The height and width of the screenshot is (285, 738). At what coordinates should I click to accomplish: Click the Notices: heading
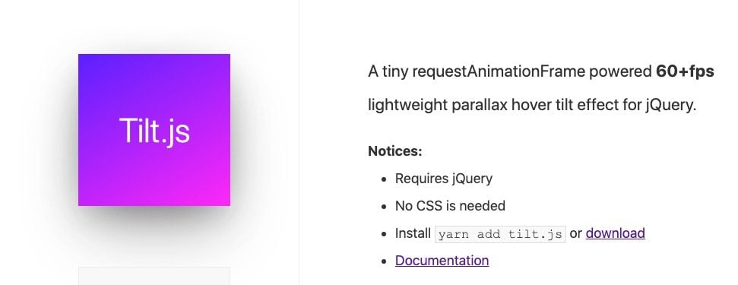(x=395, y=151)
